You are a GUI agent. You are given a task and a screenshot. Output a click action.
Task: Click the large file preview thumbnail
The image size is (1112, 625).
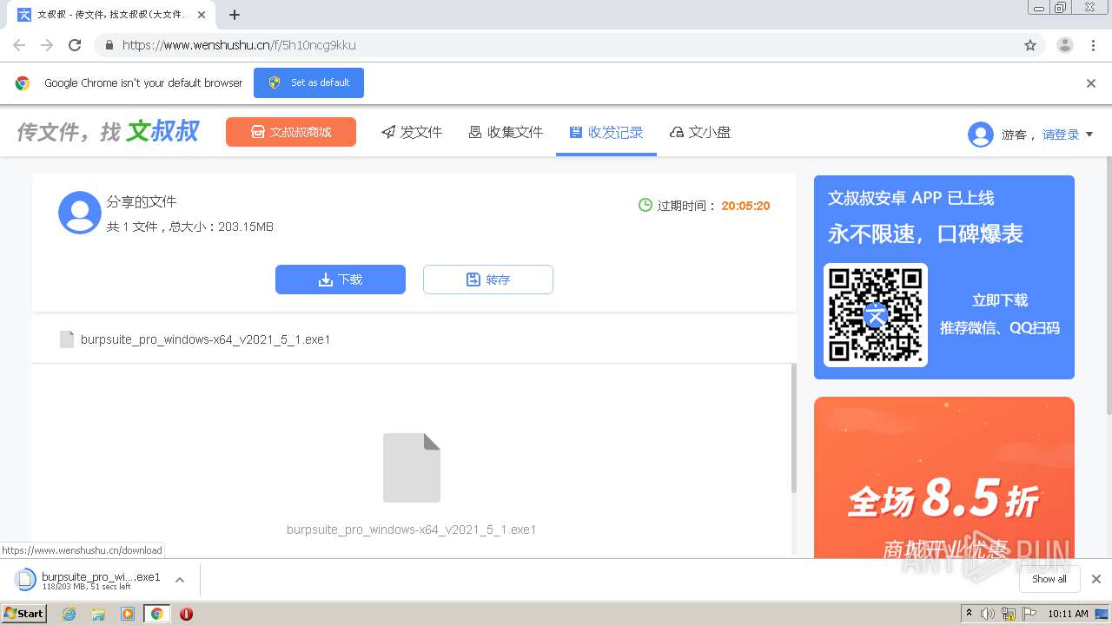(412, 468)
